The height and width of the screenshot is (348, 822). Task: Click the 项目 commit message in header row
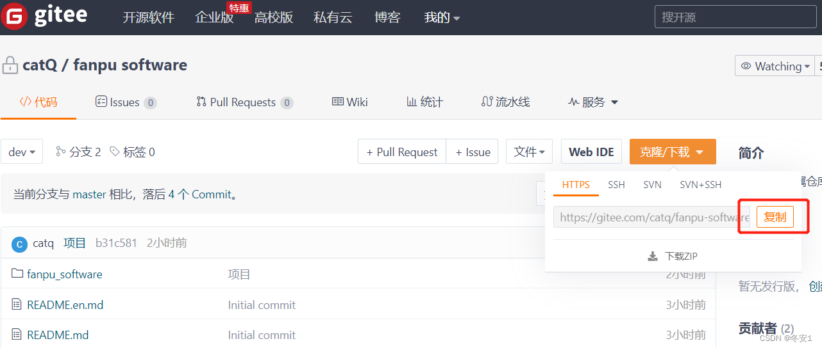pyautogui.click(x=74, y=243)
